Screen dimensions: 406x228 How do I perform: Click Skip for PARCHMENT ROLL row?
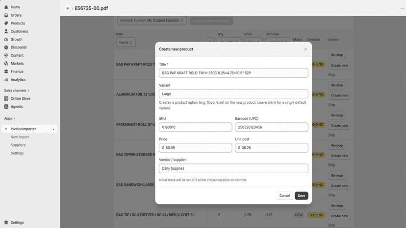click(x=331, y=135)
